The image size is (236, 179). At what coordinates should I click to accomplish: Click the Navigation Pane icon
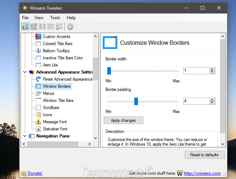[32, 136]
